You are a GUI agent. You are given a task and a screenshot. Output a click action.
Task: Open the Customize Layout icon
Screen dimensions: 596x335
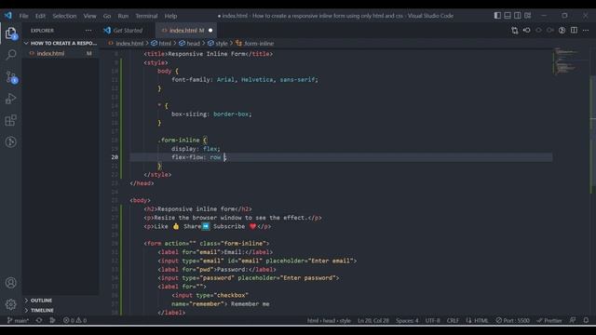click(x=528, y=16)
